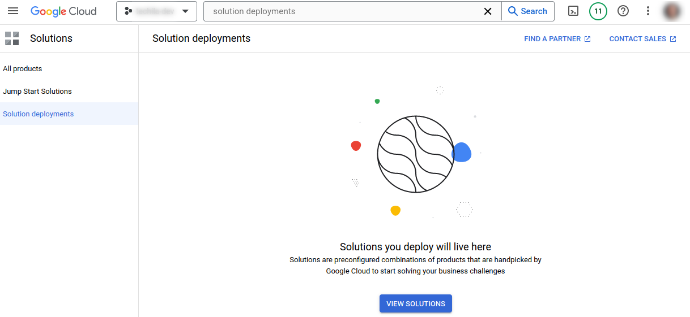Select All products in sidebar
Image resolution: width=690 pixels, height=317 pixels.
23,69
